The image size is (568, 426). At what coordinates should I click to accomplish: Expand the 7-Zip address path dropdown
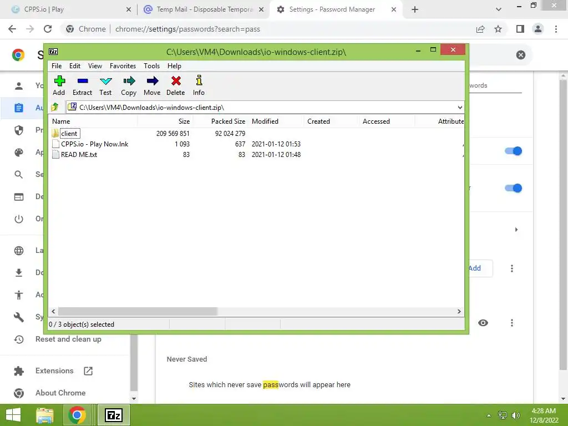pos(460,108)
